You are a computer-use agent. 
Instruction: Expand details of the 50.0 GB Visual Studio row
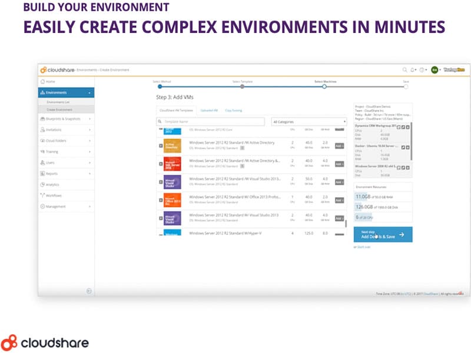[161, 182]
